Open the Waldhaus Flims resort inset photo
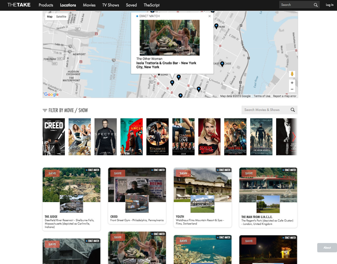The width and height of the screenshot is (337, 264). (202, 204)
